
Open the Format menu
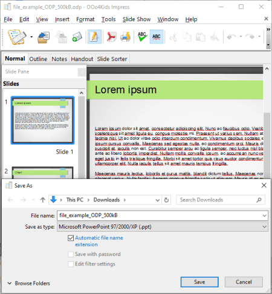pos(85,19)
